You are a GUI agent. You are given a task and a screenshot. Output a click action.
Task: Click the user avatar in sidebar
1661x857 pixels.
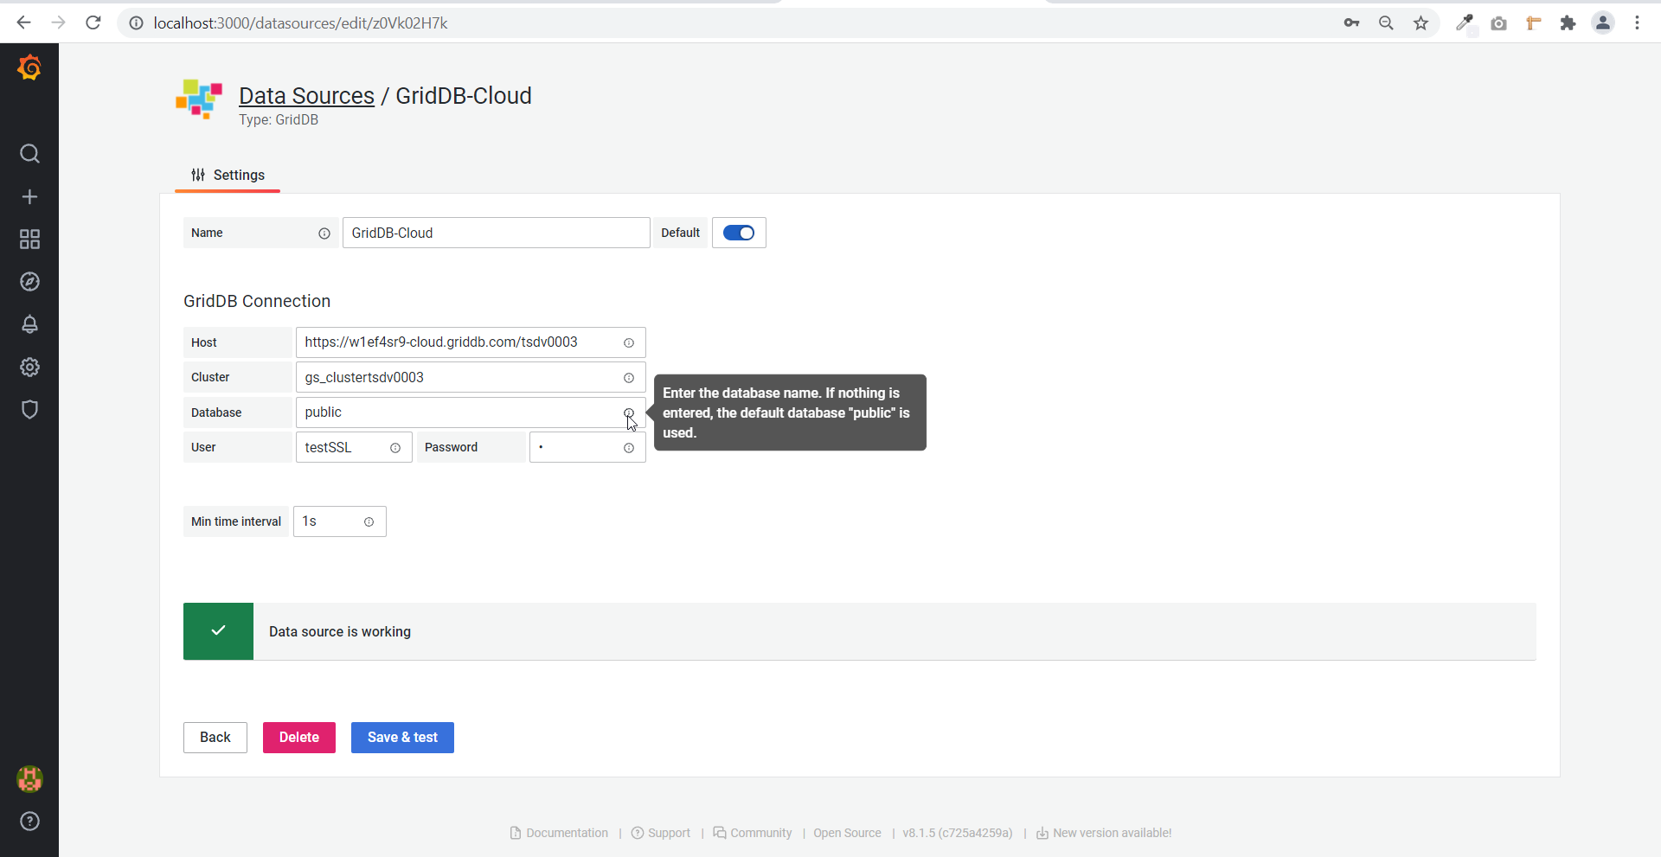click(29, 779)
